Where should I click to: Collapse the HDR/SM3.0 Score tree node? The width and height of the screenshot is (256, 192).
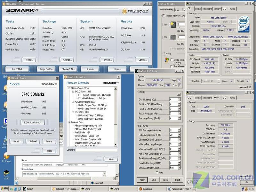[73, 102]
